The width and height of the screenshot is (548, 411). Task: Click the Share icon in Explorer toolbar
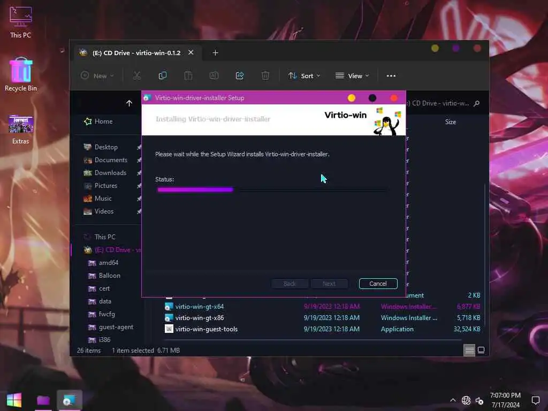[x=240, y=76]
